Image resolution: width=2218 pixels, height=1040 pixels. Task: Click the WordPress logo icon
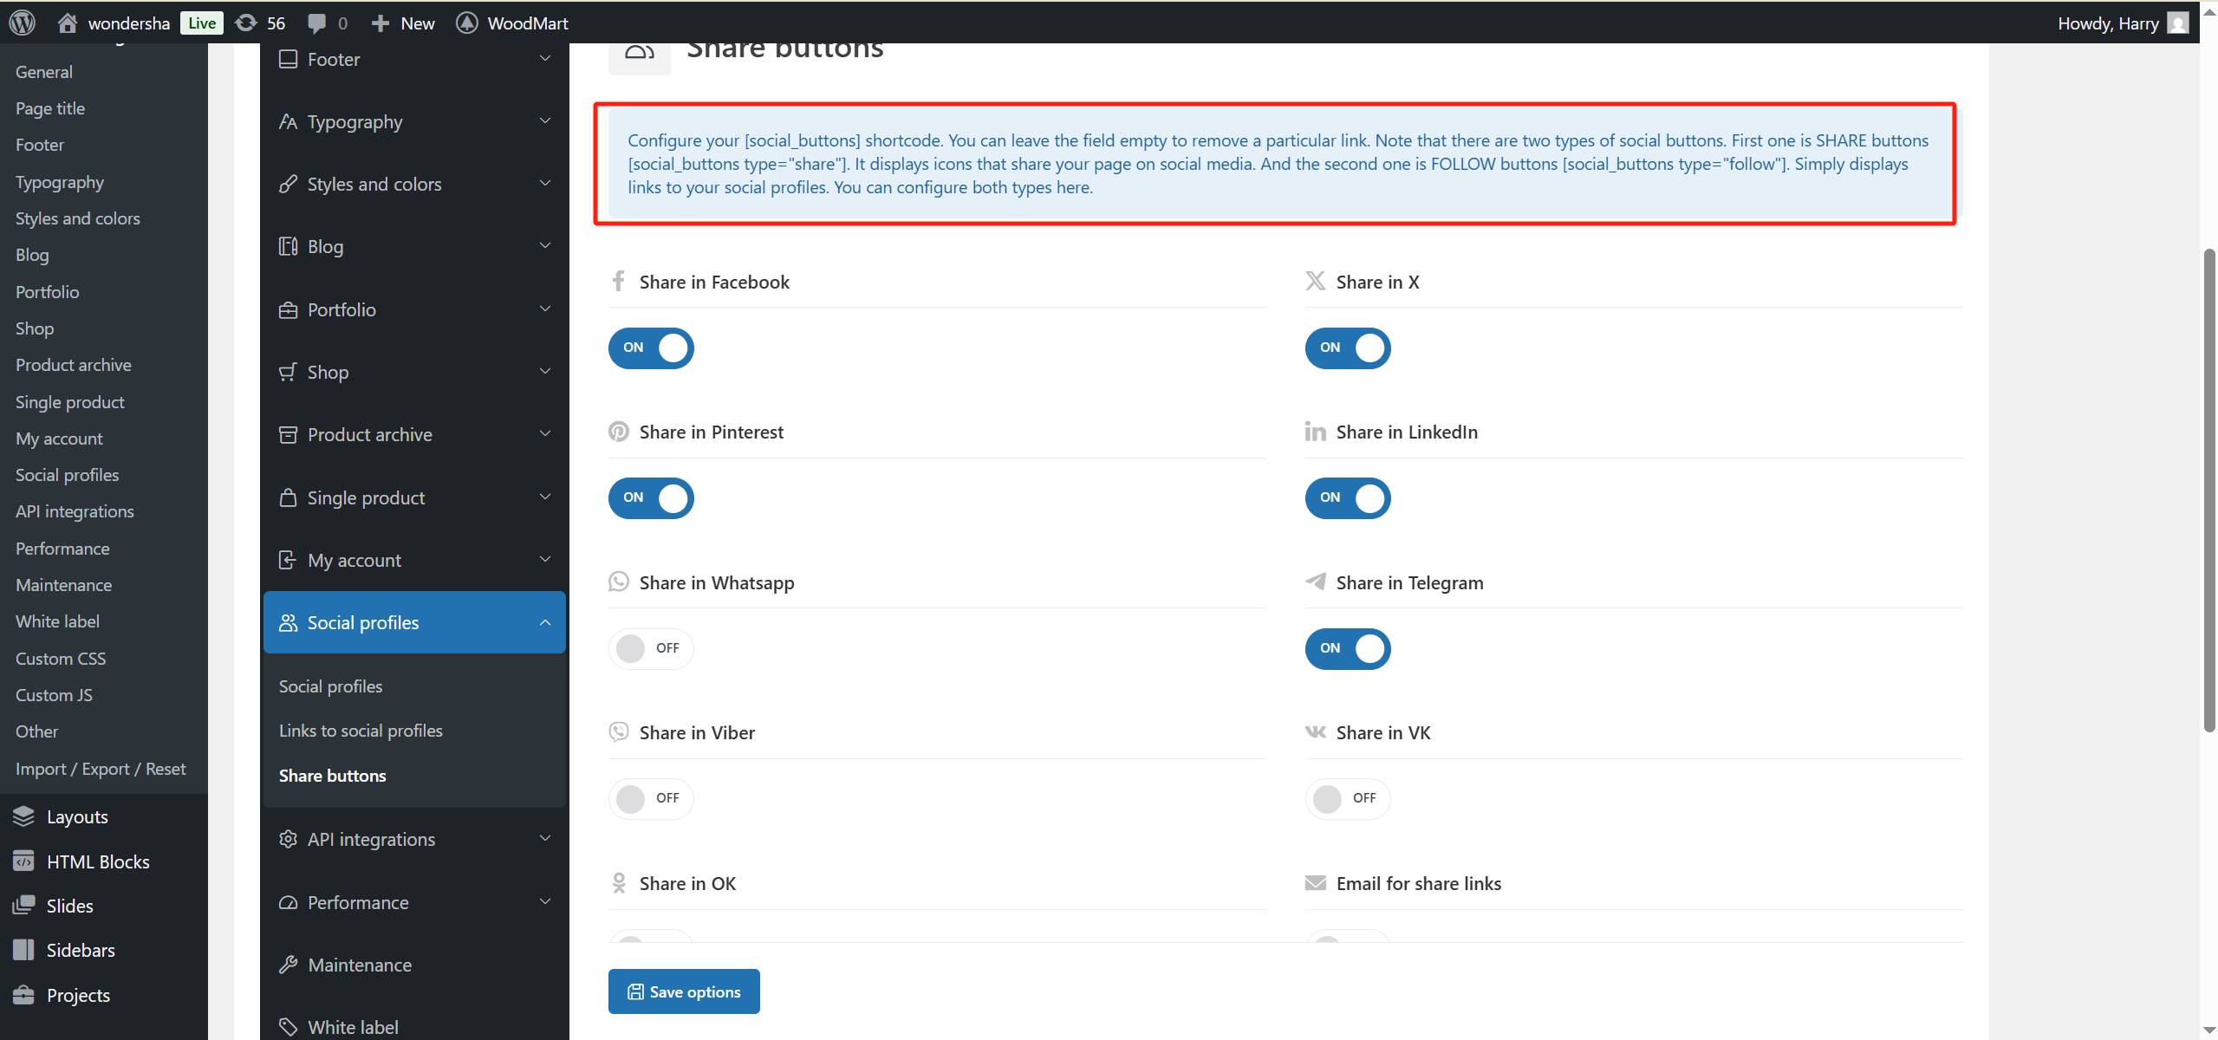click(x=22, y=23)
